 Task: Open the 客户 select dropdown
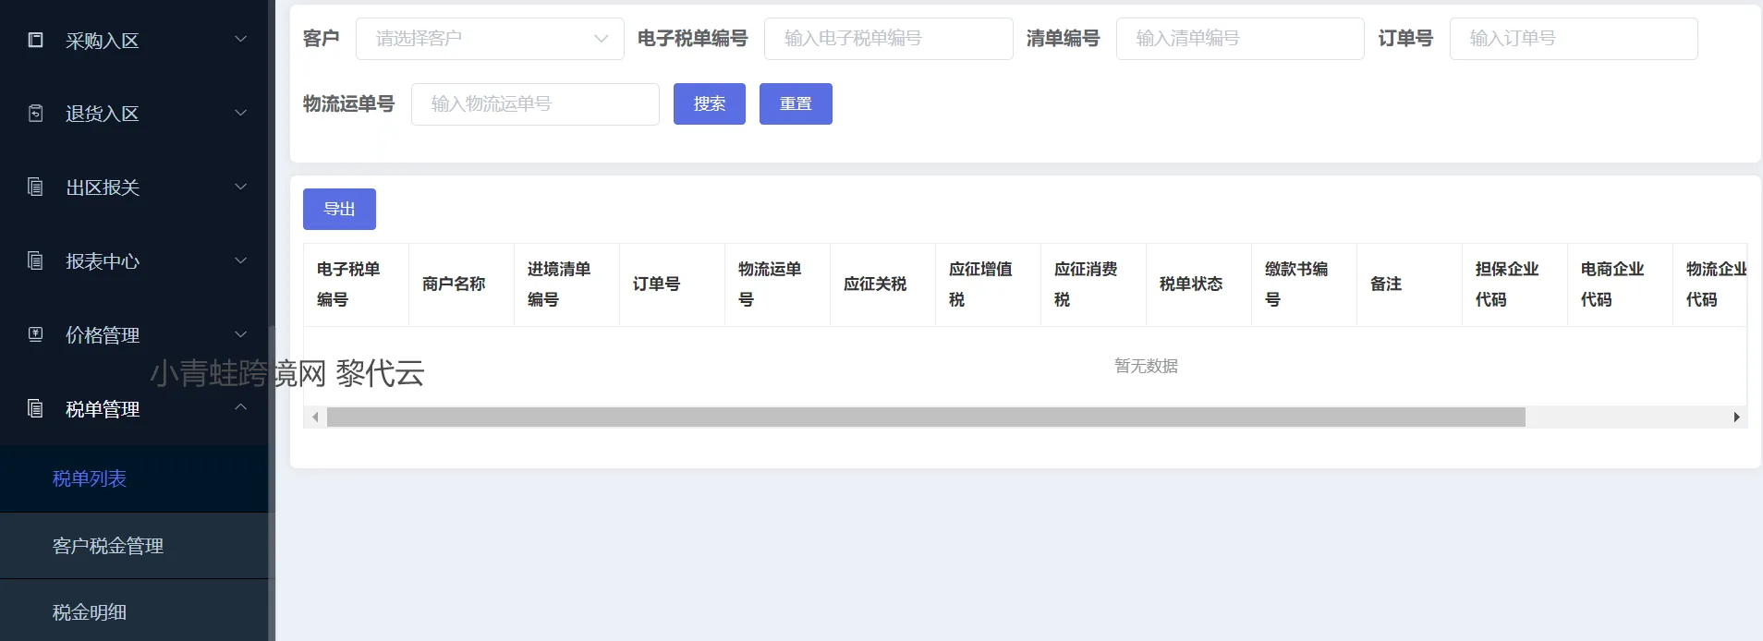pyautogui.click(x=489, y=39)
